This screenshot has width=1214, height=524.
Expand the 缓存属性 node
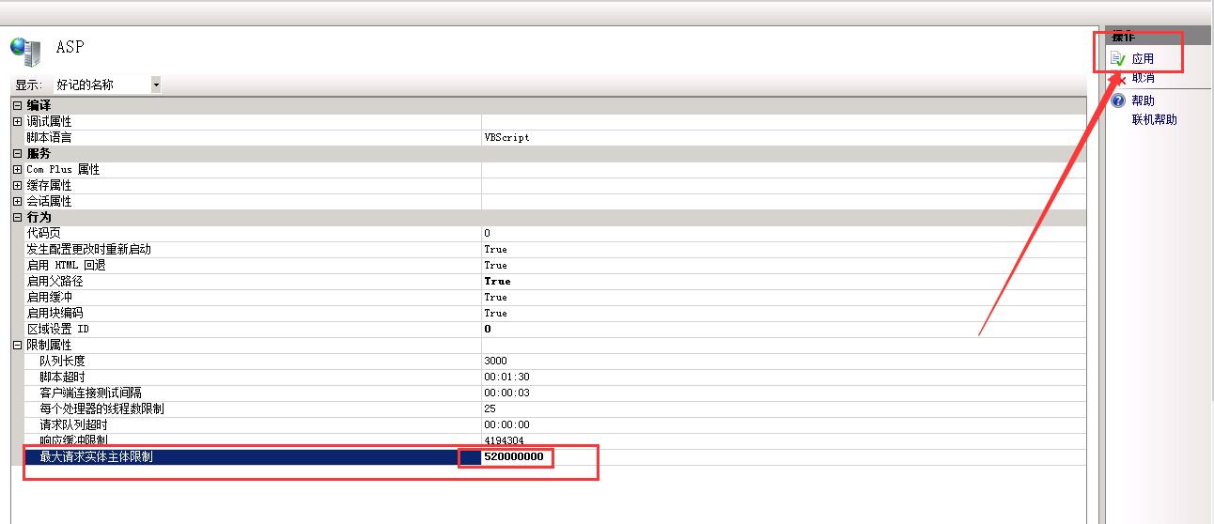point(17,186)
